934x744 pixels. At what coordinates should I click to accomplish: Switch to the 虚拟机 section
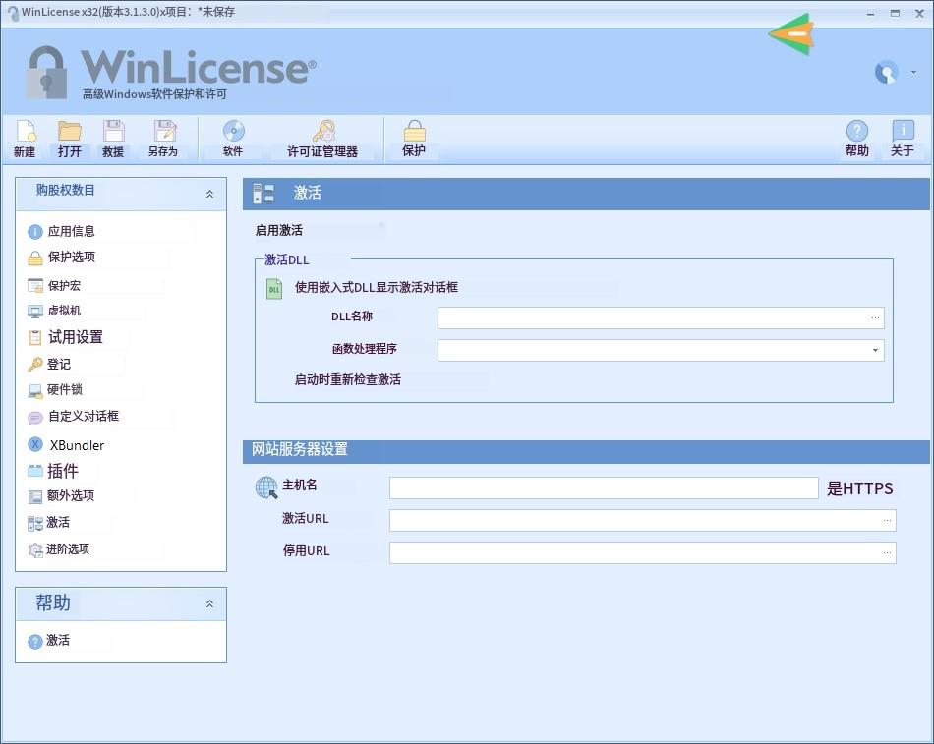click(x=63, y=311)
